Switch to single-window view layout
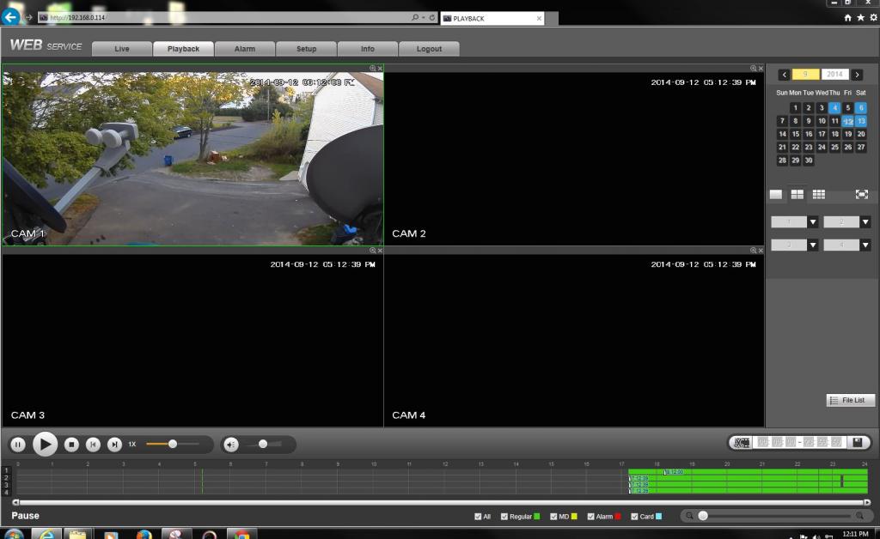 776,195
